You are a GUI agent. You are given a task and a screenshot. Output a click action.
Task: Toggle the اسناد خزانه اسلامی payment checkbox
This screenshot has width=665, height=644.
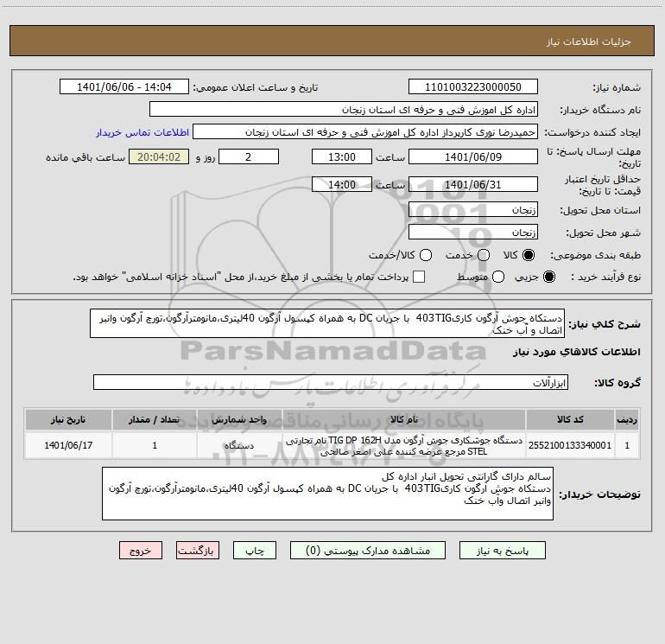coord(419,277)
